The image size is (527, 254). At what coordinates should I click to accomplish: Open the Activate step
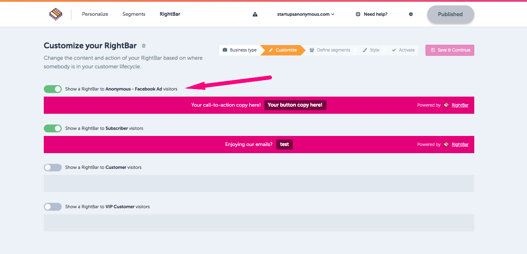coord(403,50)
